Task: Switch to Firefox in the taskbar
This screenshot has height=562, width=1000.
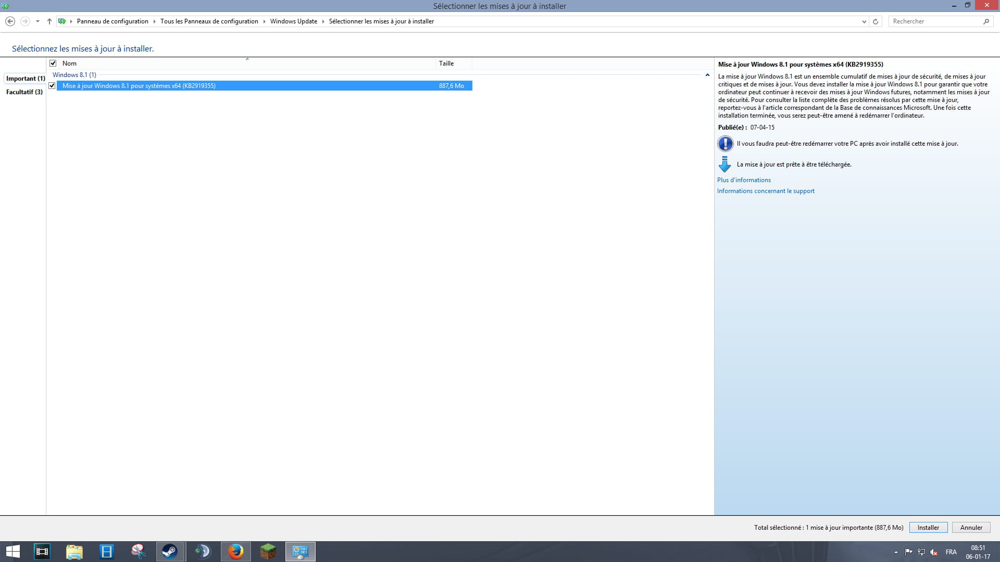Action: (x=235, y=552)
